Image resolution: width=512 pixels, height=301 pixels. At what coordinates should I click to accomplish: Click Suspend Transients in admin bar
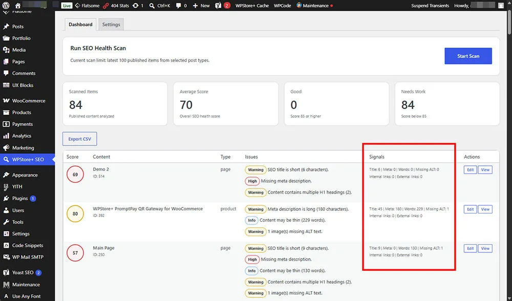coord(430,6)
